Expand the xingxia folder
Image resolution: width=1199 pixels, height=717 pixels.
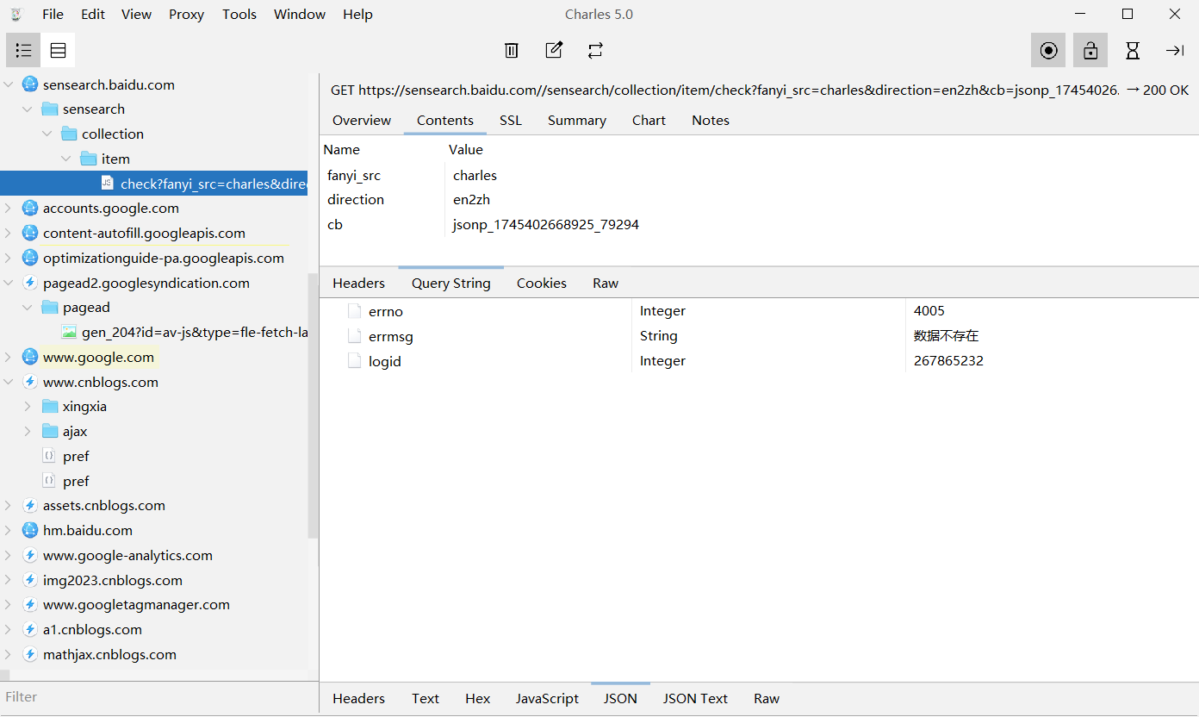(28, 407)
